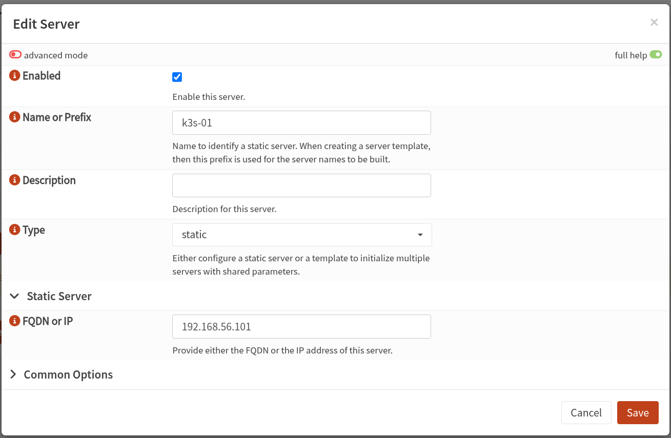Select the FQDN or IP input field
Viewport: 671px width, 438px height.
pos(301,327)
